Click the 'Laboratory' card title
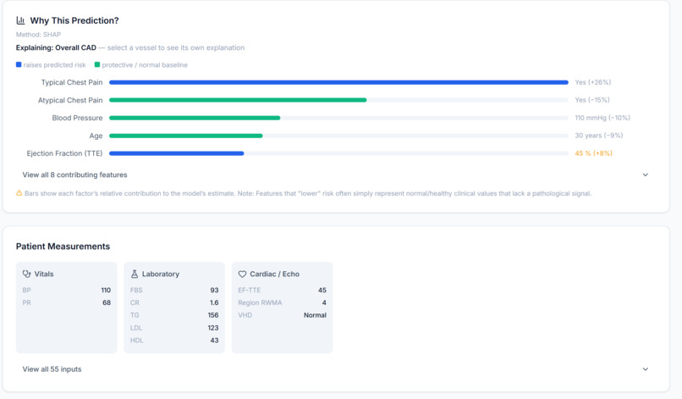682x399 pixels. (161, 274)
